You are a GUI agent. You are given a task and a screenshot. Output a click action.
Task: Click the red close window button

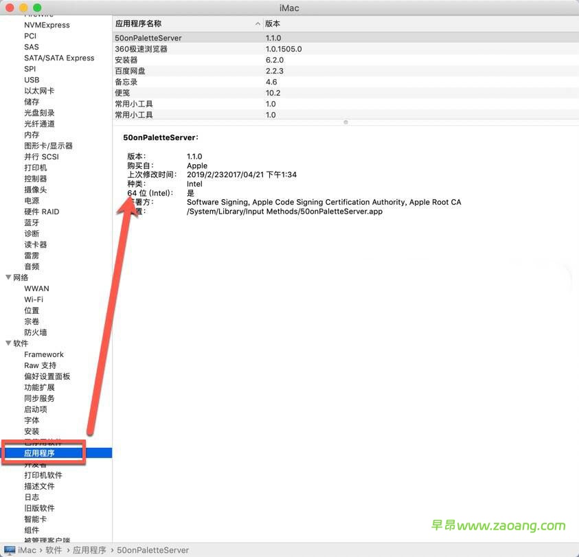[10, 8]
